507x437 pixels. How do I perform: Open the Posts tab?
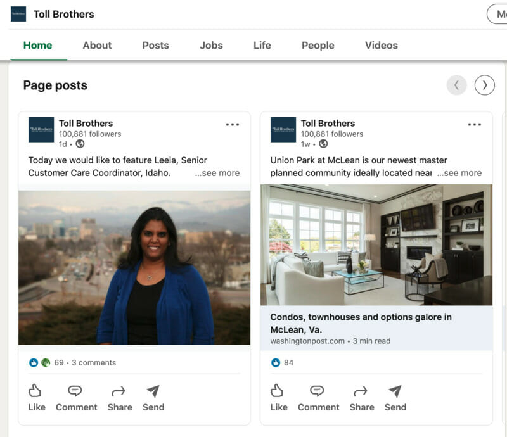[155, 45]
